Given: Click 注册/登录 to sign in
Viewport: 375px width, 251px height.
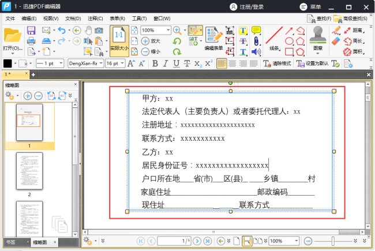Looking at the screenshot, I should coord(247,7).
